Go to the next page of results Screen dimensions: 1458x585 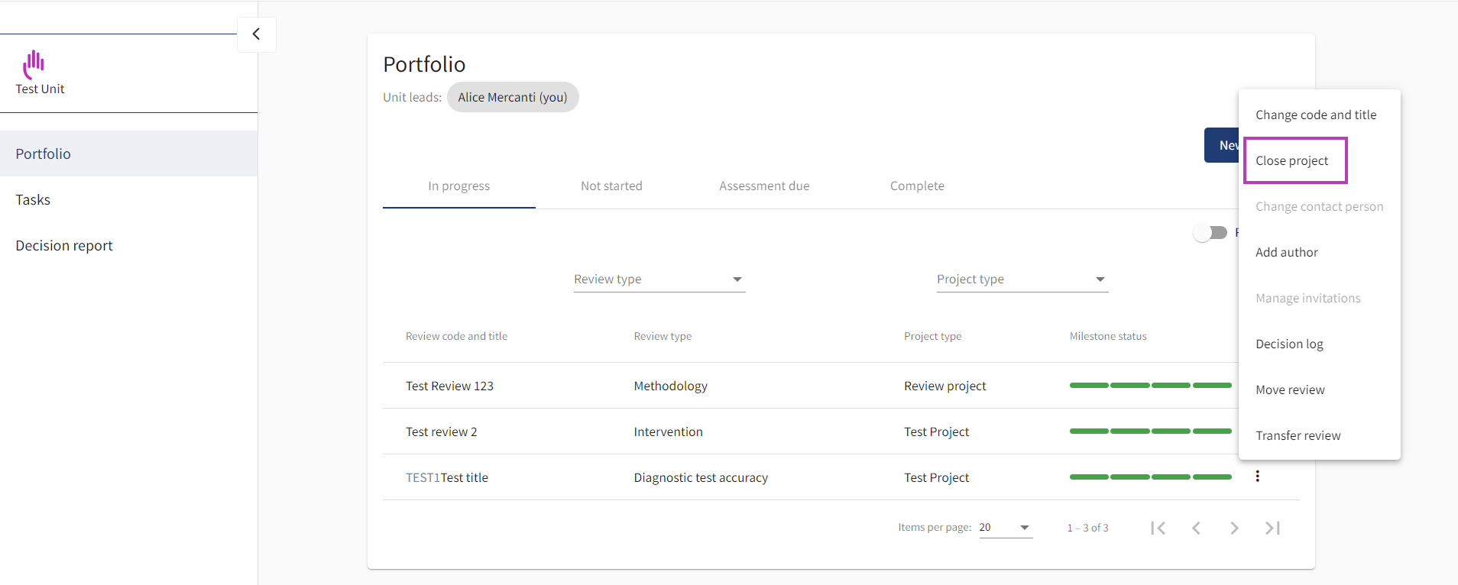pyautogui.click(x=1234, y=528)
